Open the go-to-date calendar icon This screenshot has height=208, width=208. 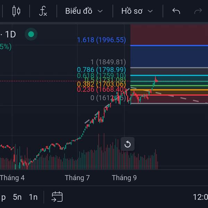pos(57,197)
